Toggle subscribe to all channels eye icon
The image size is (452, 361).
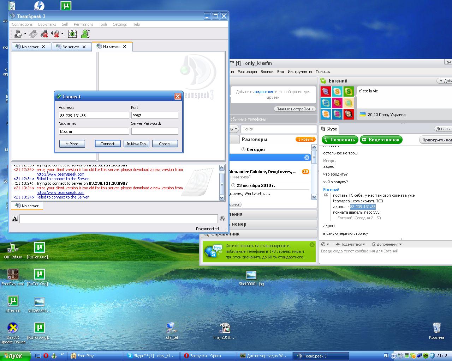point(72,34)
